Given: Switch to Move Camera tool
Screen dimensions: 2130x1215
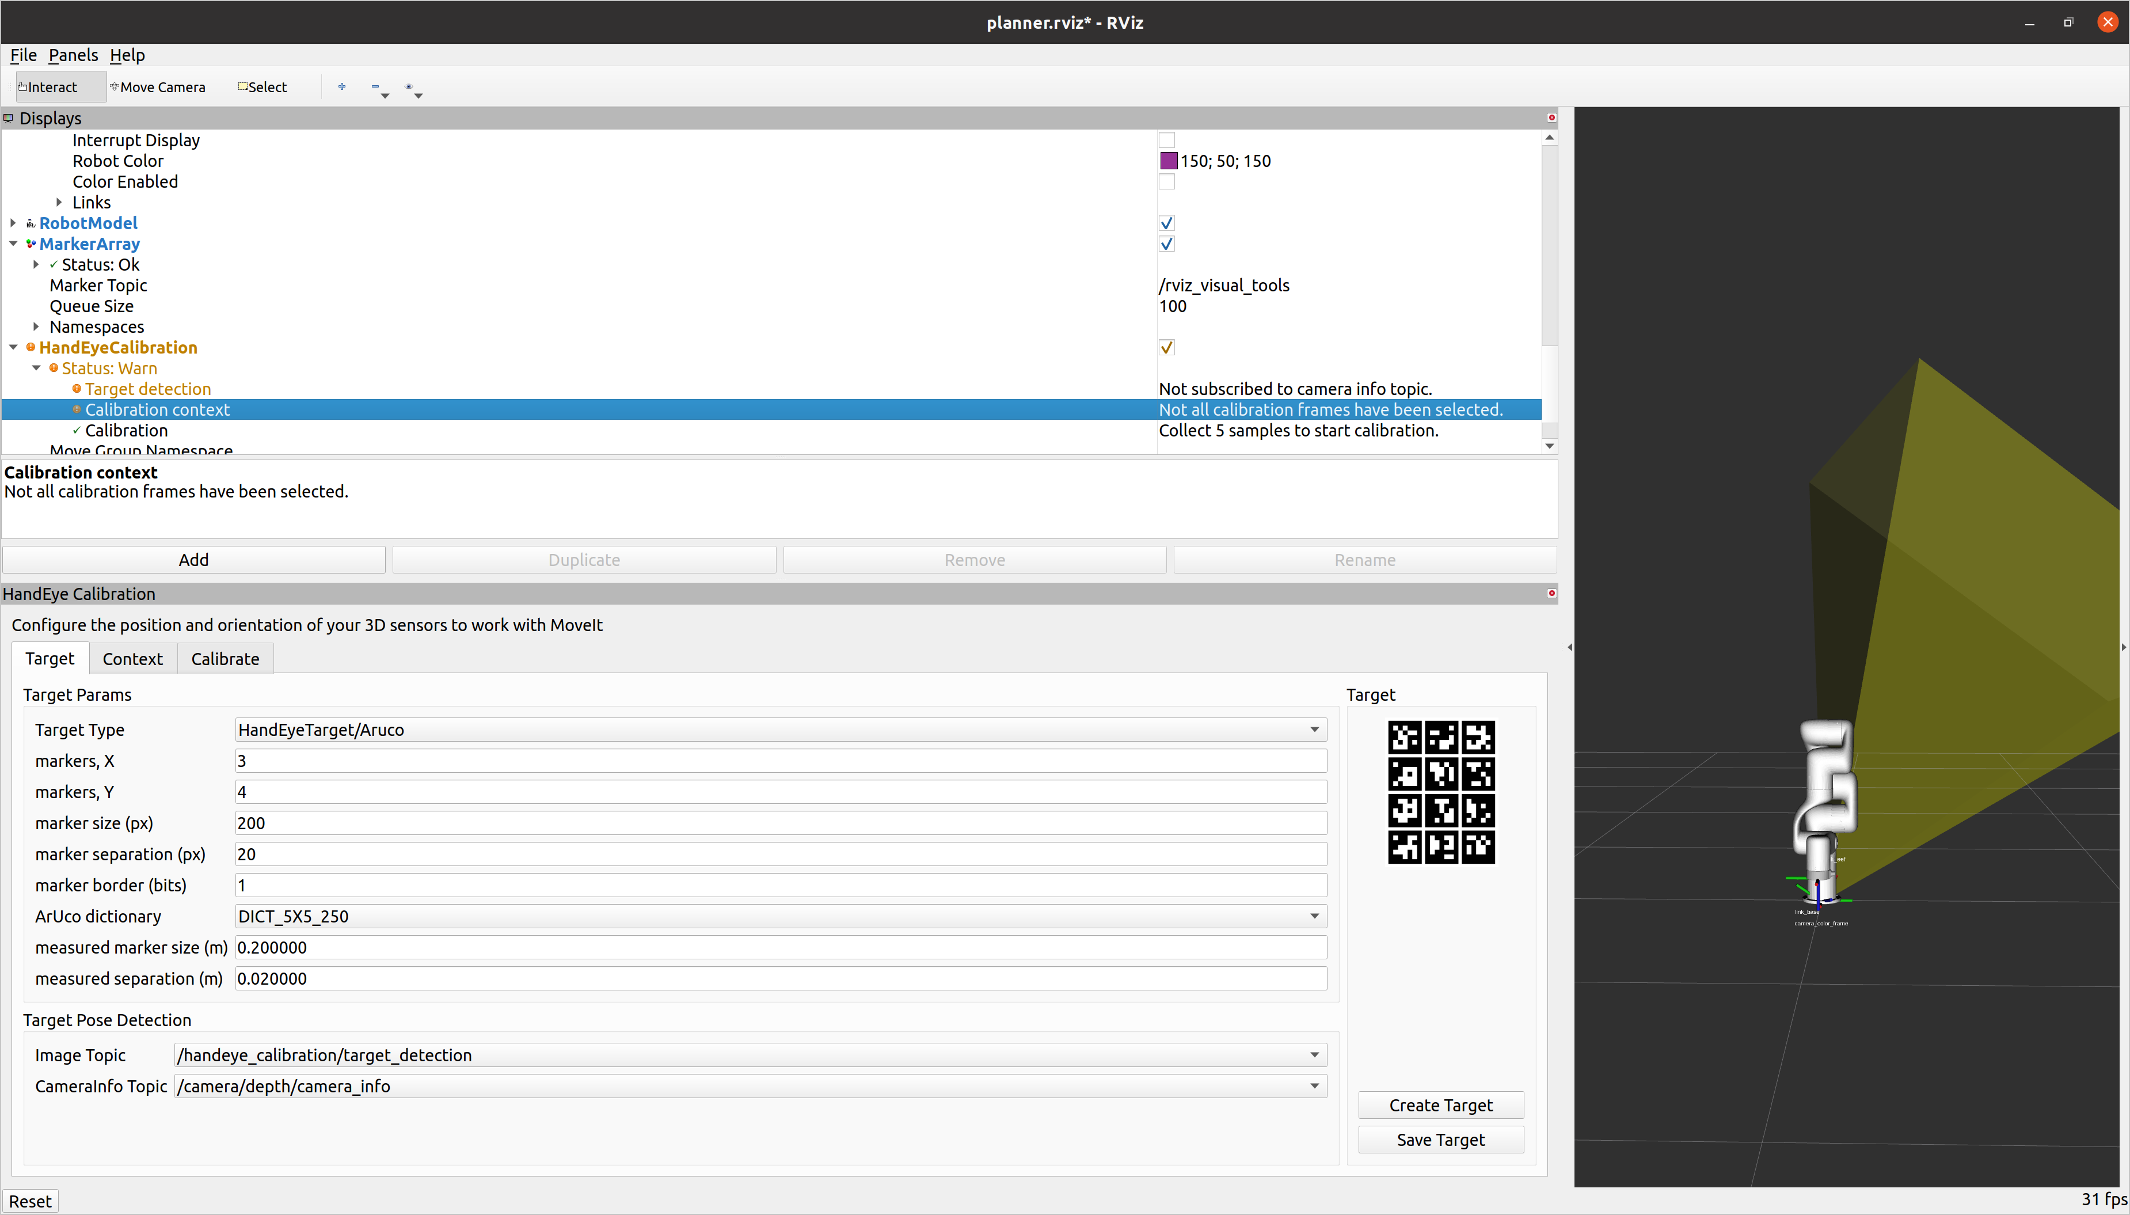Looking at the screenshot, I should 158,87.
